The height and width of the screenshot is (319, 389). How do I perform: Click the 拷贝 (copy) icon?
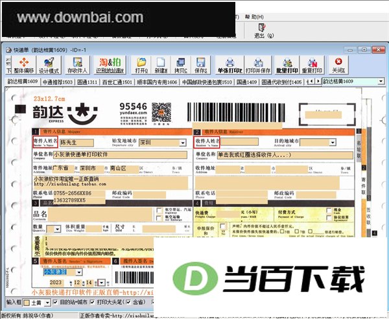[180, 65]
